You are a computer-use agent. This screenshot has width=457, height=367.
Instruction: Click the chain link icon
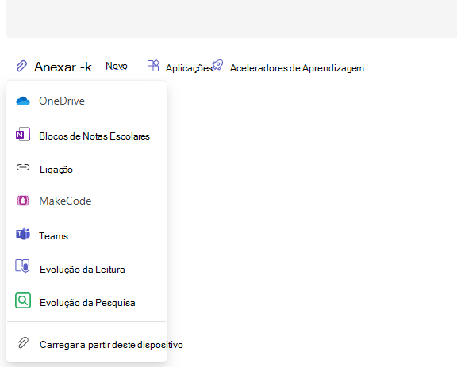click(23, 167)
